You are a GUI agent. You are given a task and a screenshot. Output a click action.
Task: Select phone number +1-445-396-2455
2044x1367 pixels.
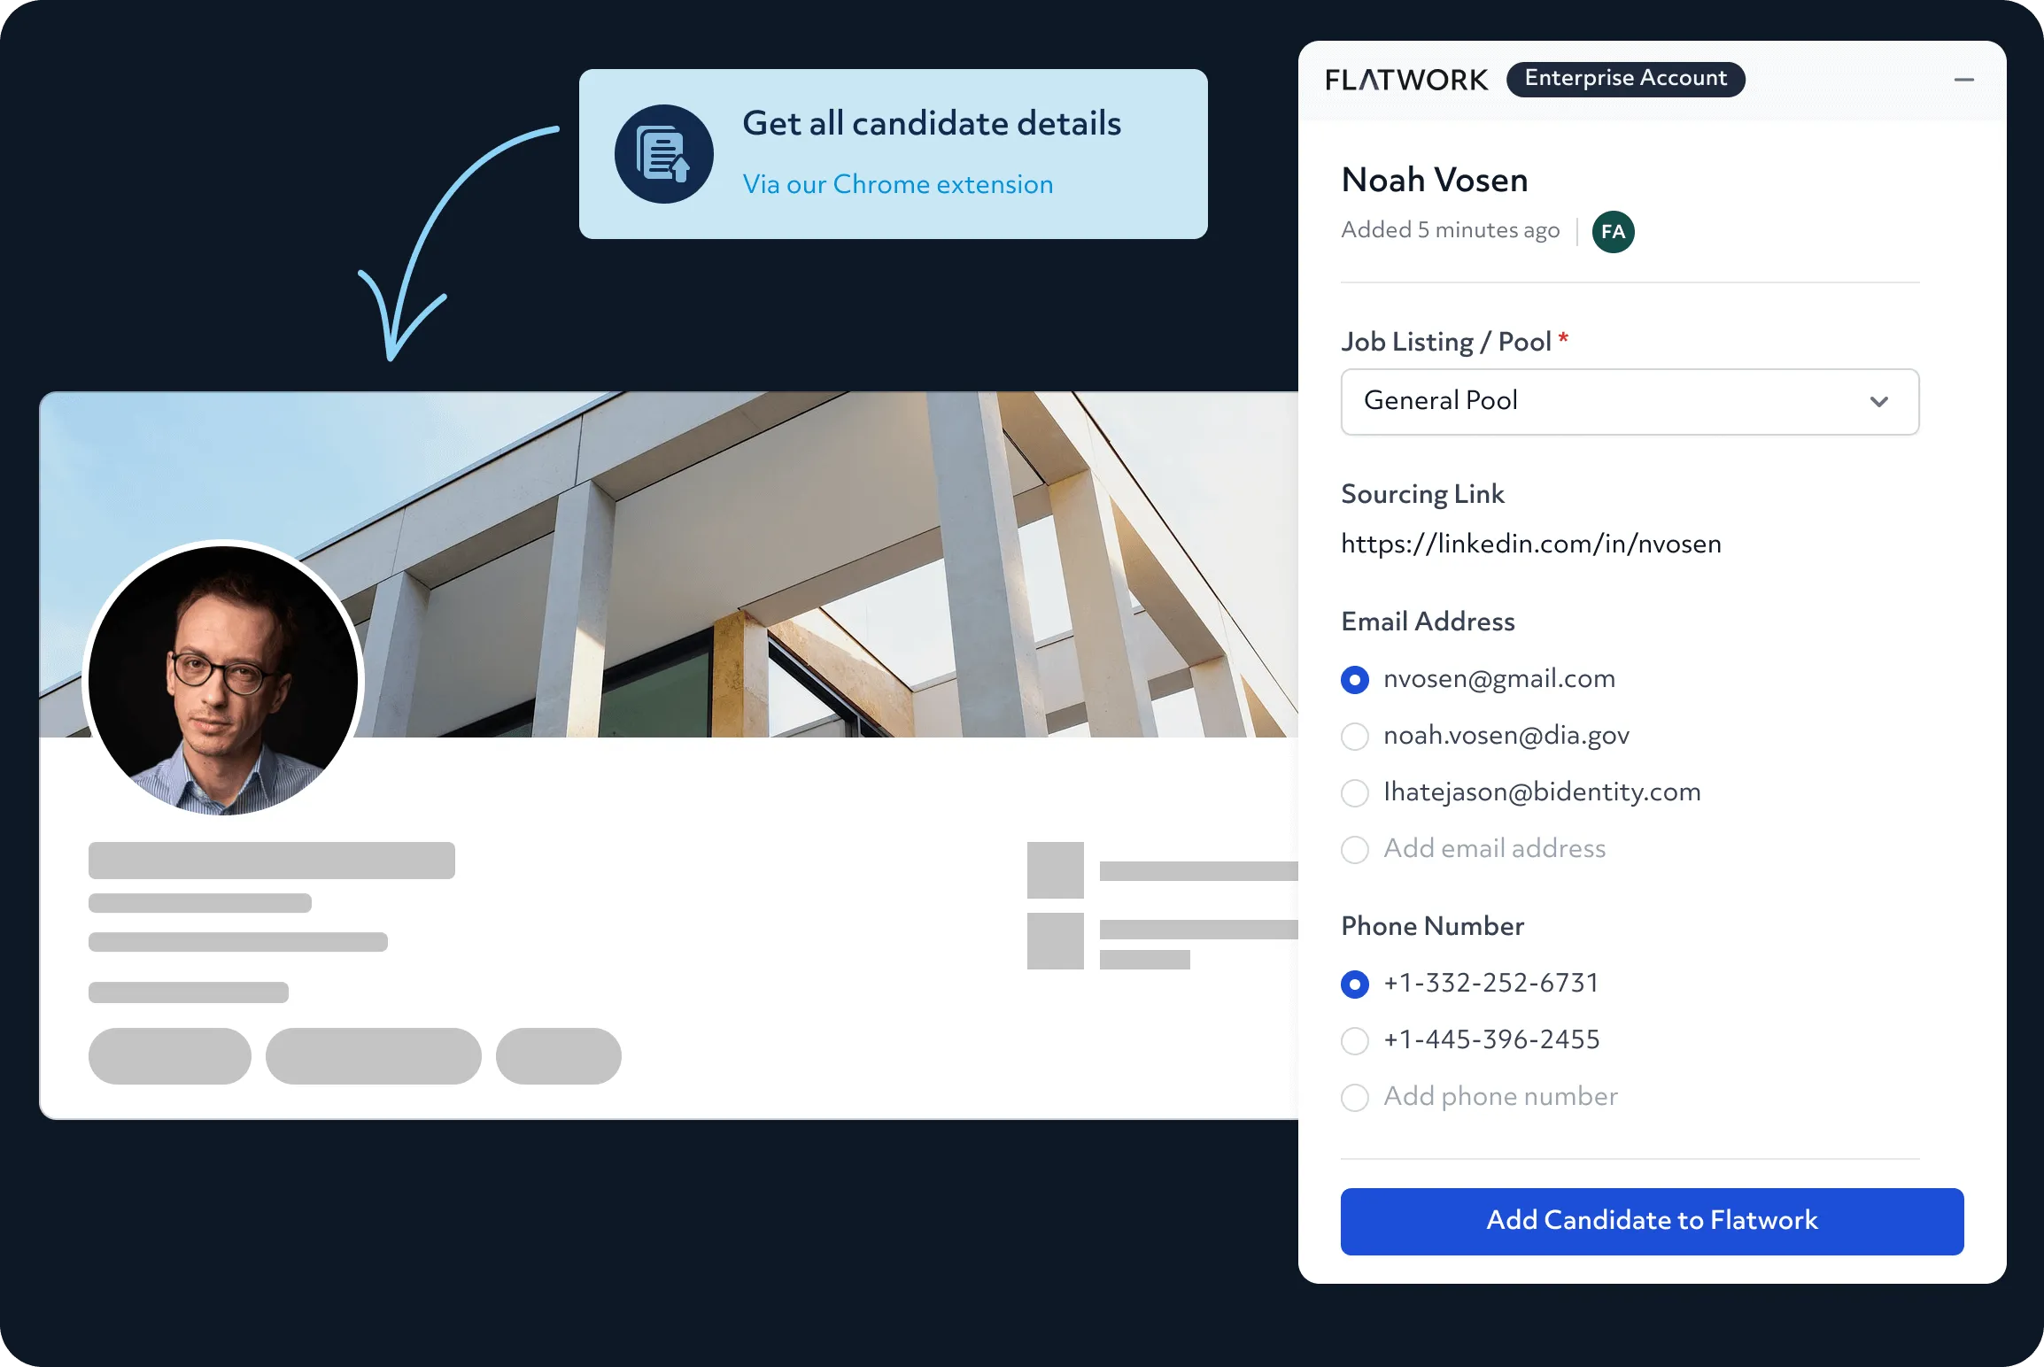pos(1354,1041)
